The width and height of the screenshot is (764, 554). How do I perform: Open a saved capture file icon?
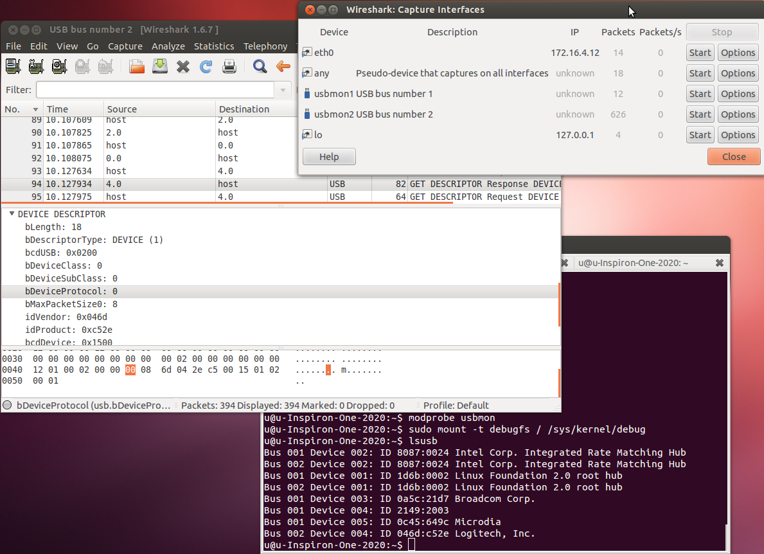(x=136, y=66)
